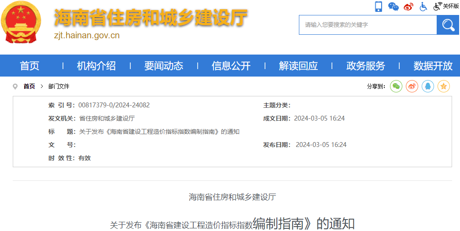Click the mobile phone version icon

point(379,6)
